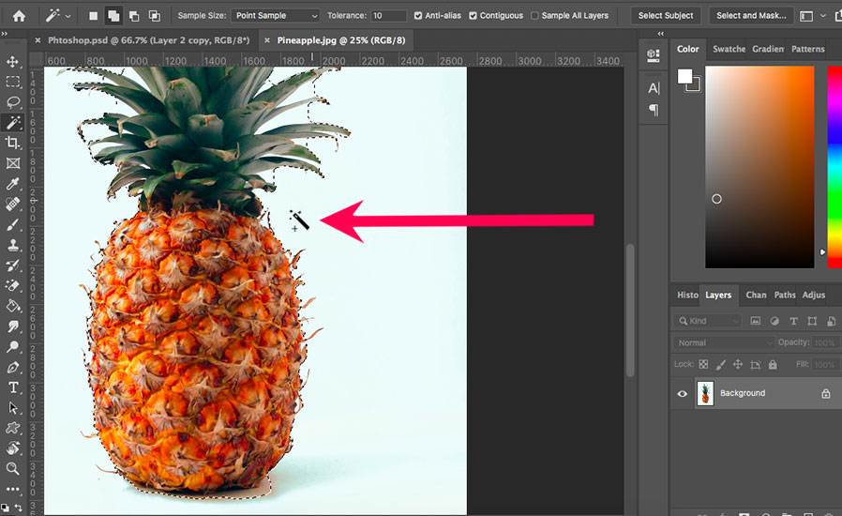Select the Crop tool

[13, 143]
